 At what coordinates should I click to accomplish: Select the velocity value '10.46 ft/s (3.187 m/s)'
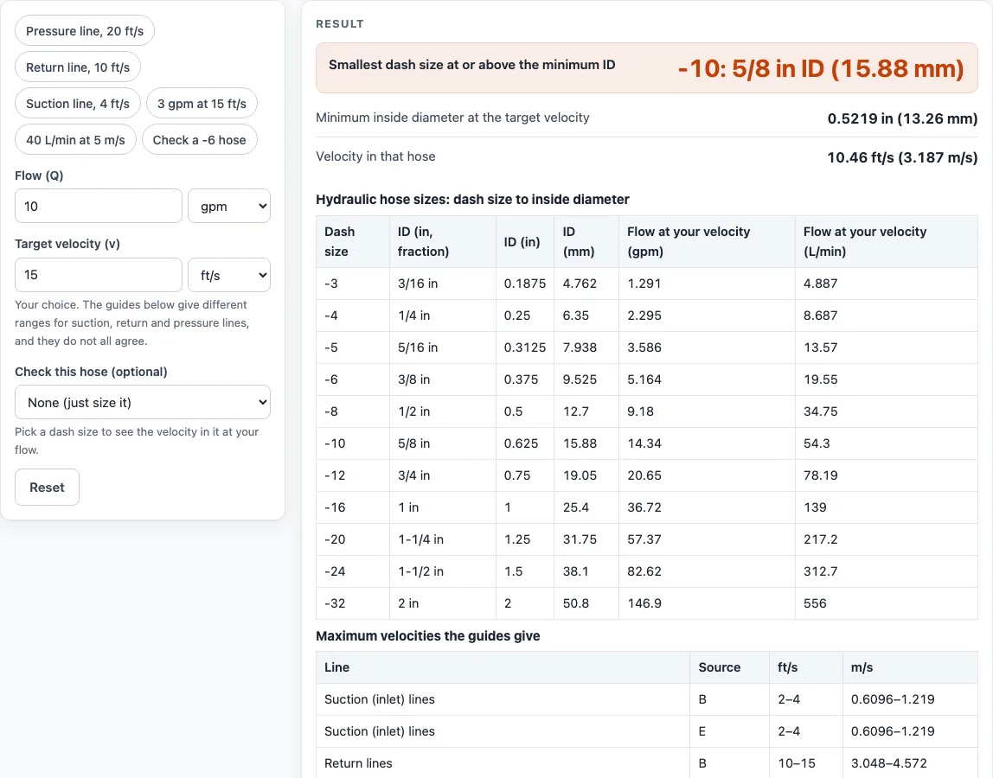pyautogui.click(x=902, y=157)
